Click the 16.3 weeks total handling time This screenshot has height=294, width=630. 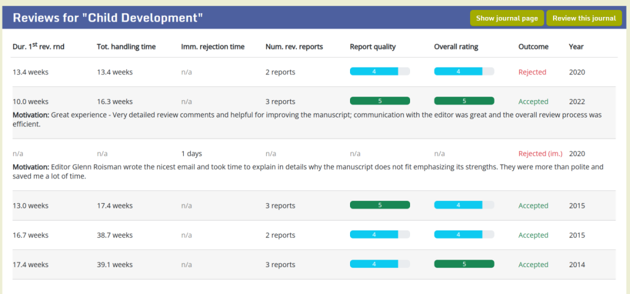coord(115,101)
